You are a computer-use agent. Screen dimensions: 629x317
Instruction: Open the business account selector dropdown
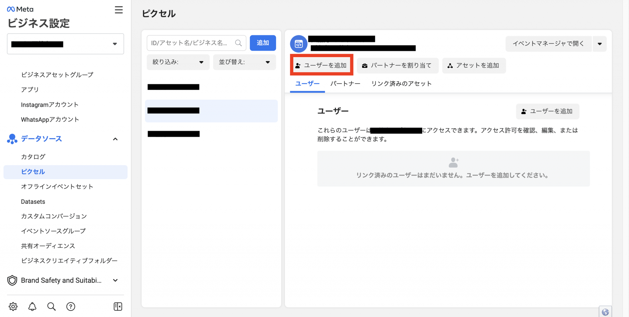tap(65, 44)
